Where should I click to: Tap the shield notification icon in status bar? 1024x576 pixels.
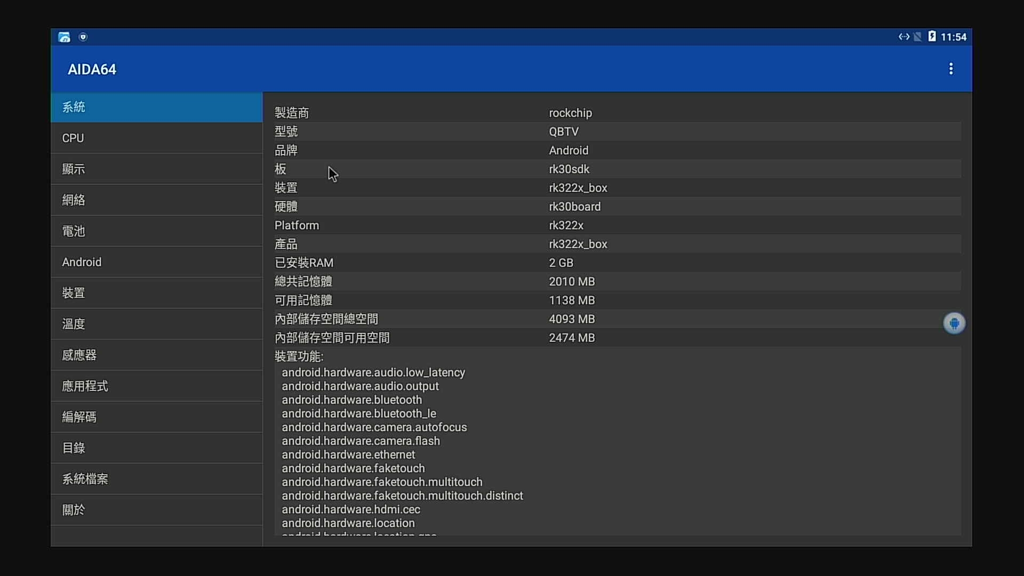(83, 37)
